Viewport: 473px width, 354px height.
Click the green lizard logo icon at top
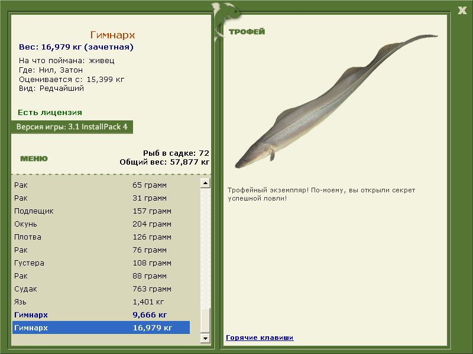pyautogui.click(x=225, y=13)
